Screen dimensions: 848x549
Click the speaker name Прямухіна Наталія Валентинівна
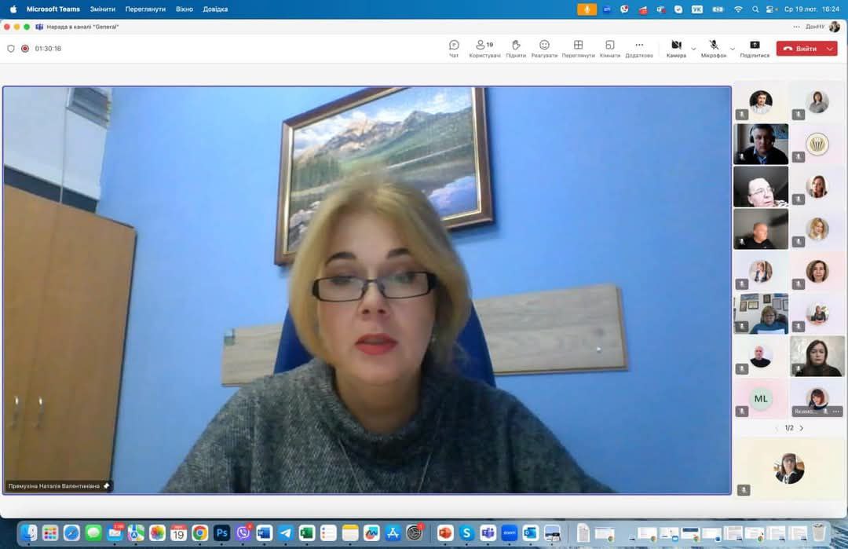pyautogui.click(x=54, y=486)
